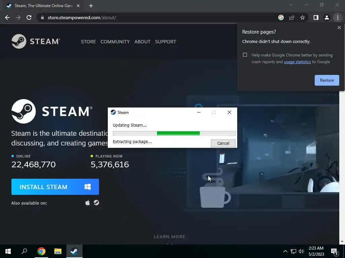Dismiss the Restore pages popup
The width and height of the screenshot is (345, 258).
pos(339,28)
